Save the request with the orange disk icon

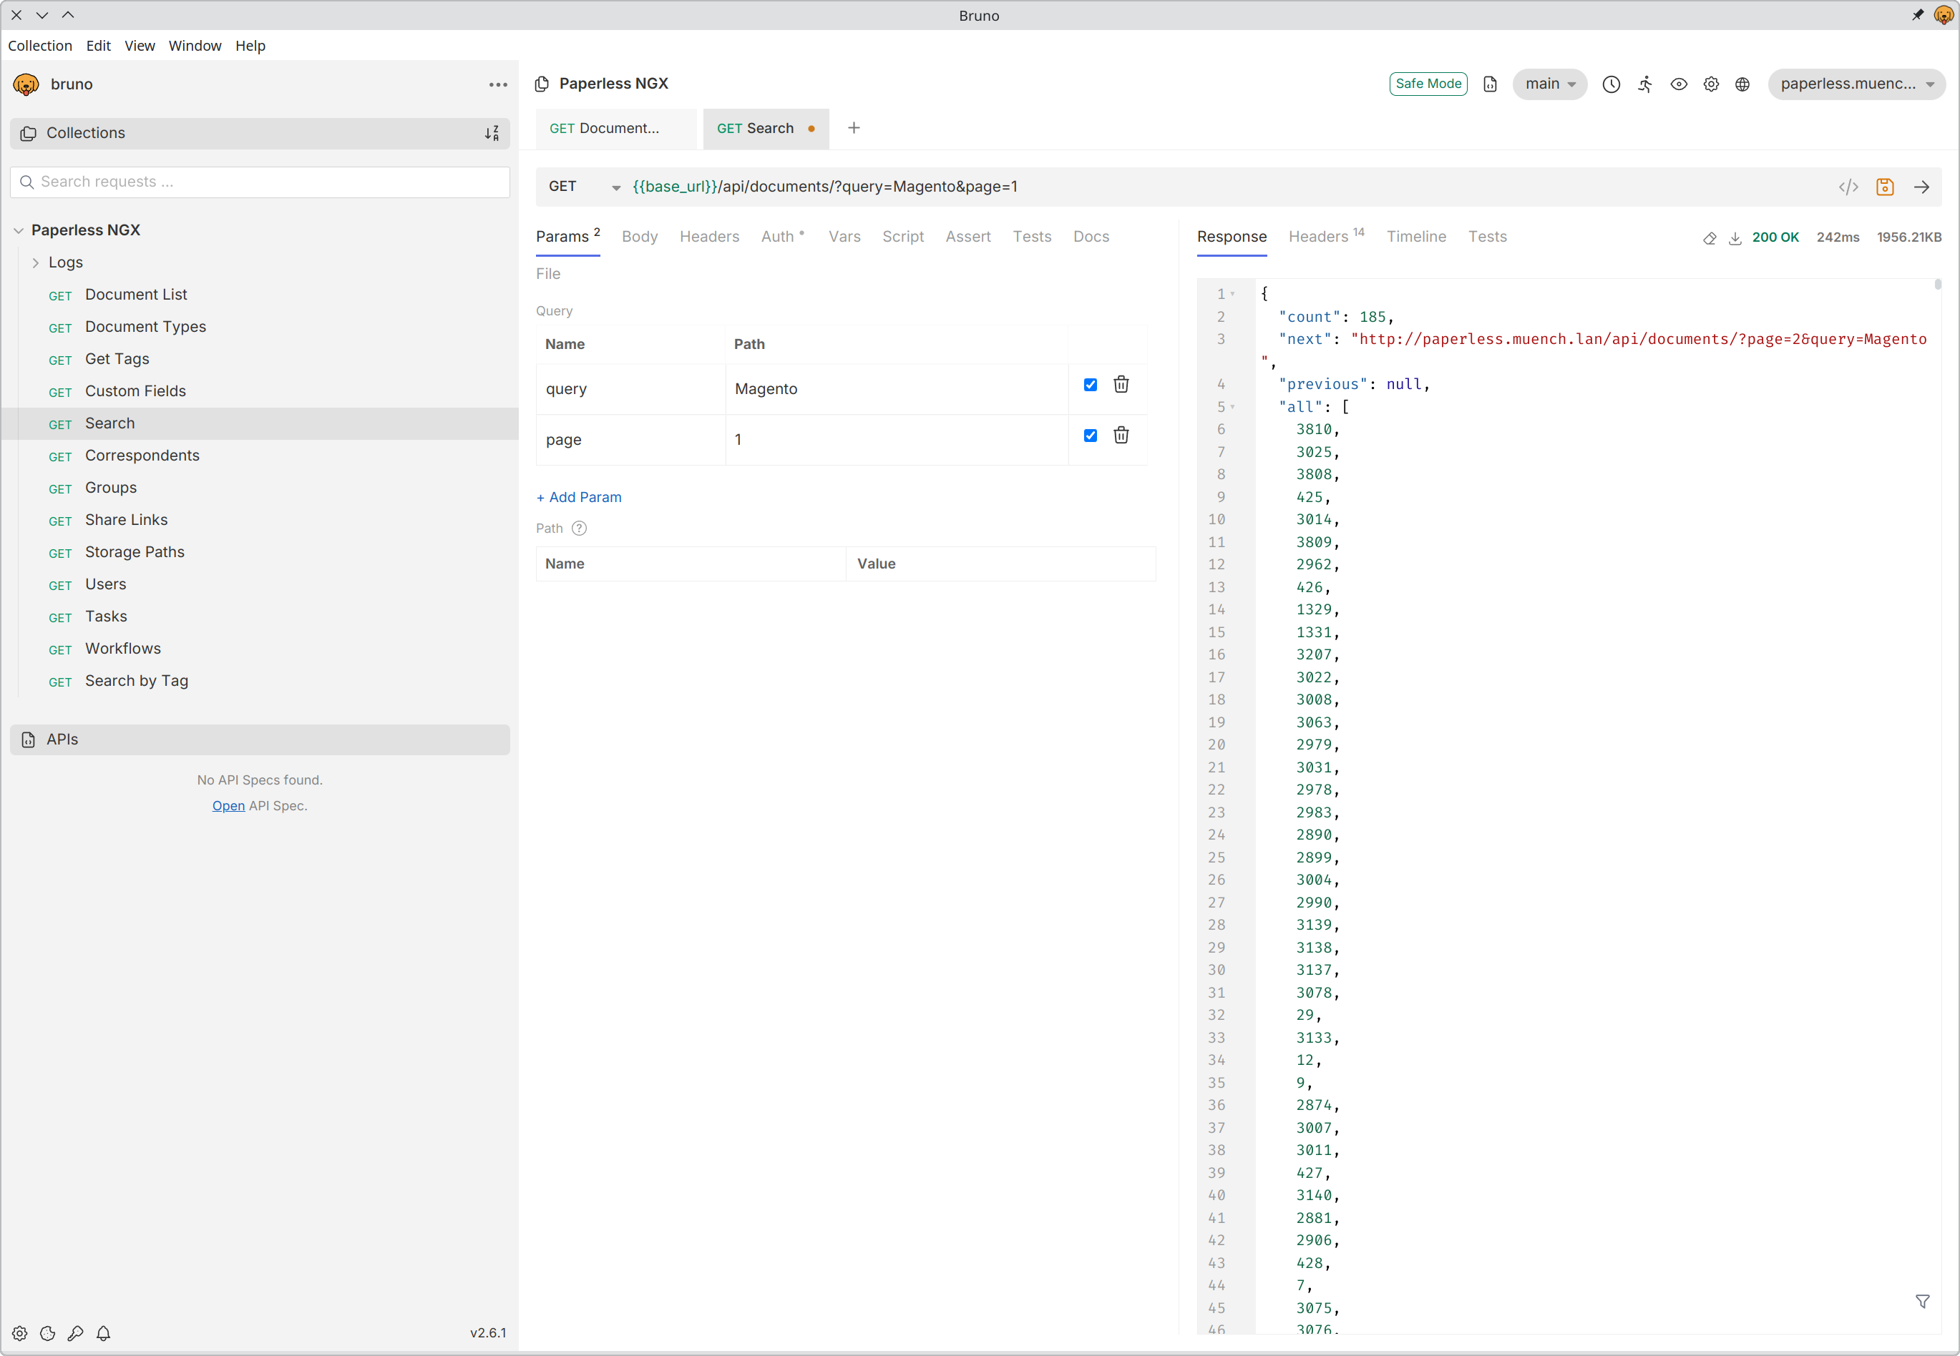(x=1885, y=187)
